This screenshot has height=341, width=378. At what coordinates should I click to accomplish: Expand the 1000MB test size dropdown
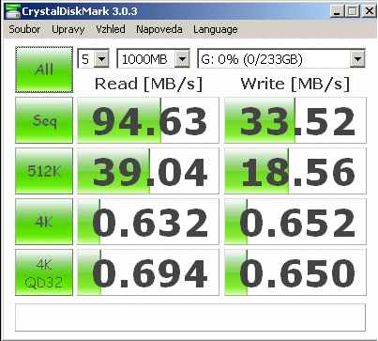pos(153,58)
